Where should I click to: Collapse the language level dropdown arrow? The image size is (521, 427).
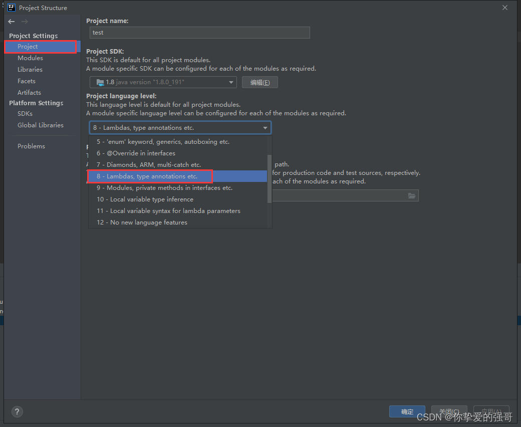click(265, 128)
